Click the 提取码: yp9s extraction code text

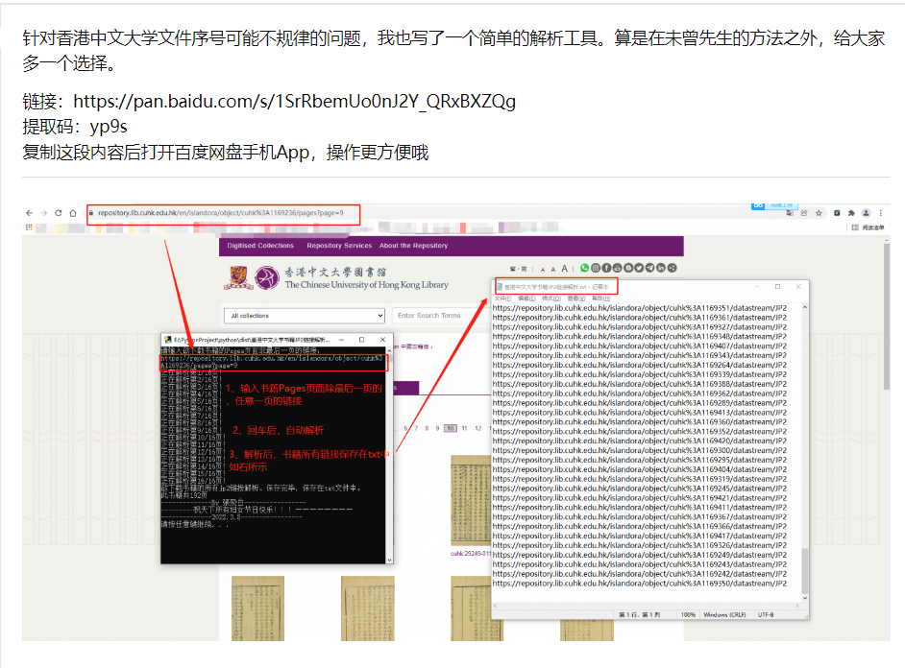(x=75, y=127)
